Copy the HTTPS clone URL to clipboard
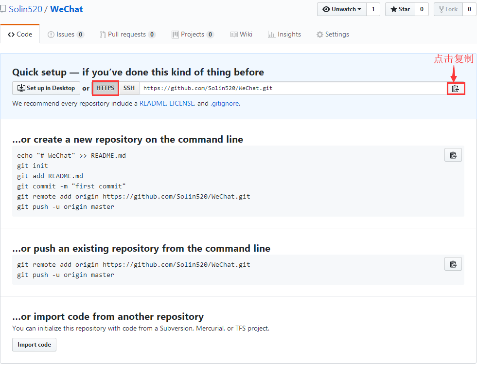 [456, 89]
